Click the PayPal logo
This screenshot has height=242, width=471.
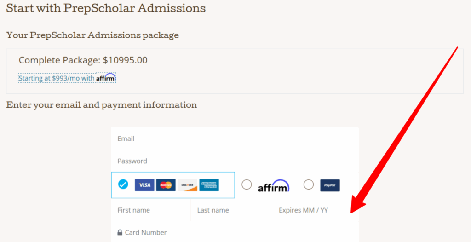coord(330,185)
